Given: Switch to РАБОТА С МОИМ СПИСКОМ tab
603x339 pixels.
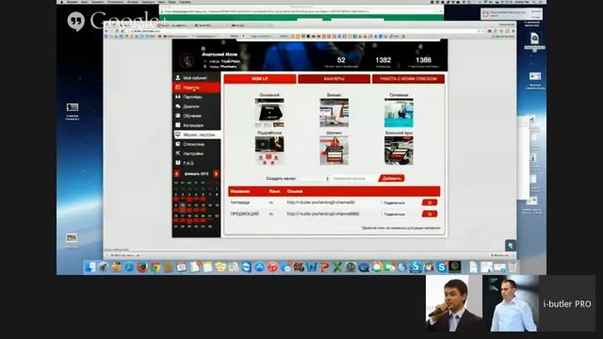Looking at the screenshot, I should [x=408, y=79].
